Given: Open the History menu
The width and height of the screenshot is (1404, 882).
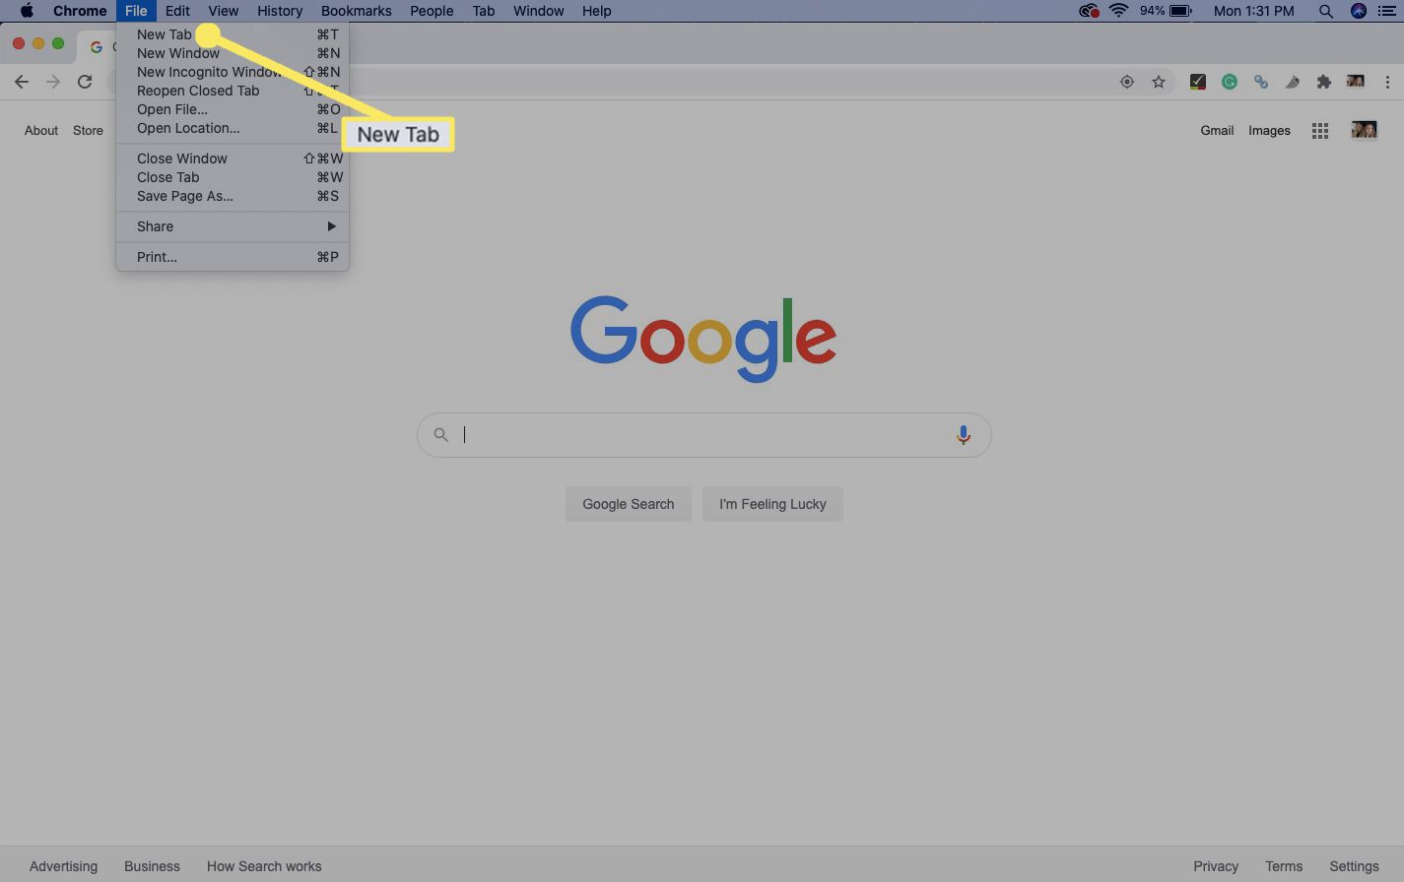Looking at the screenshot, I should click(x=280, y=11).
